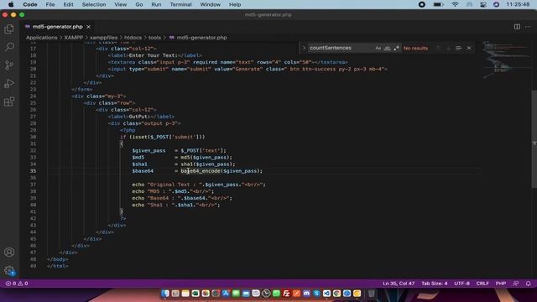Open the Run menu
The width and height of the screenshot is (537, 302).
coord(156,4)
